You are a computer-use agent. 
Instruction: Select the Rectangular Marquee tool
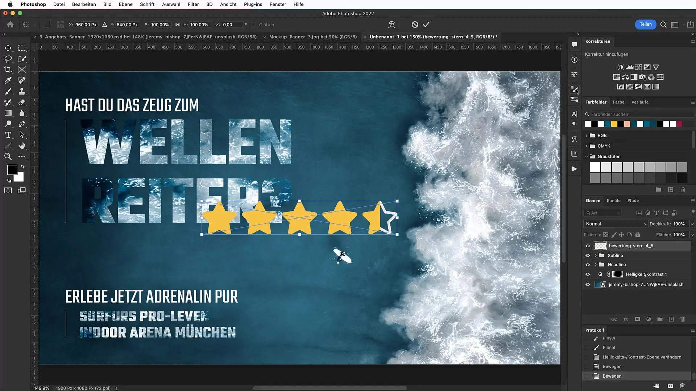click(22, 47)
